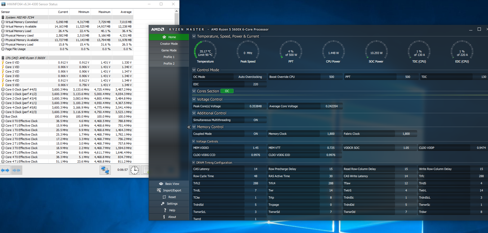Collapse the Ryzen Master sidebar with double chevron
The image size is (488, 233).
[x=189, y=127]
